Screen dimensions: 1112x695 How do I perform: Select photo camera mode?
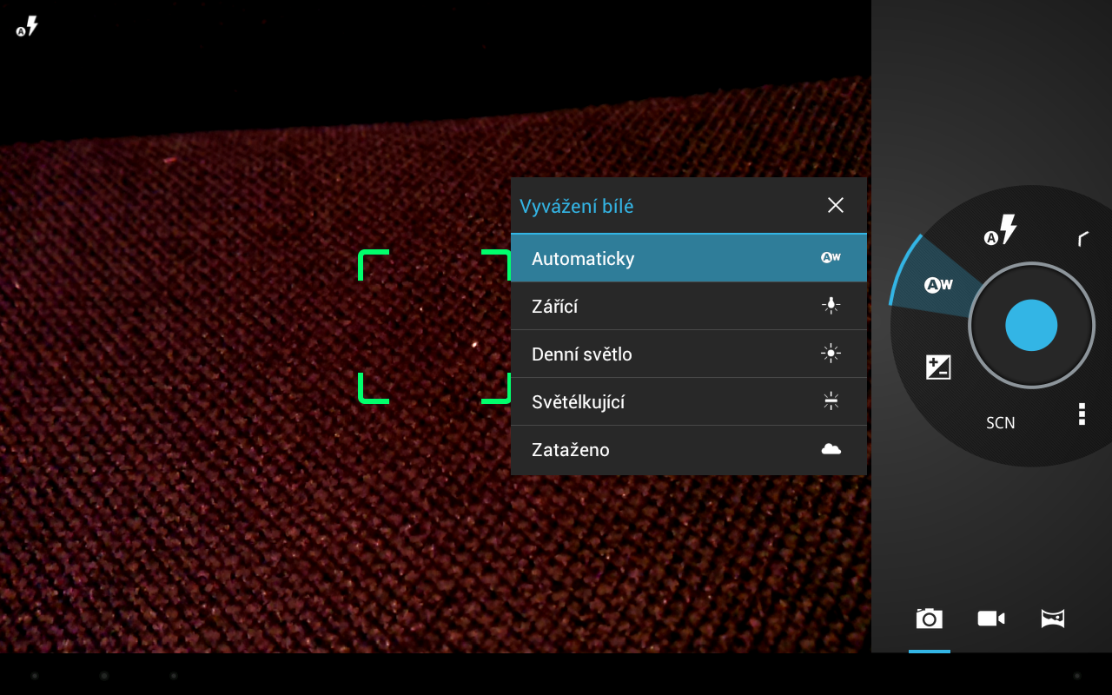point(929,619)
